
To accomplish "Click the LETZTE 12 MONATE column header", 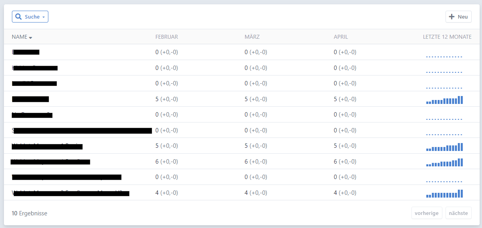I will coord(447,37).
